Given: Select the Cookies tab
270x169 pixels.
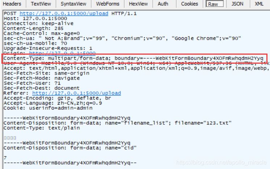Looking at the screenshot, I should (x=189, y=4).
